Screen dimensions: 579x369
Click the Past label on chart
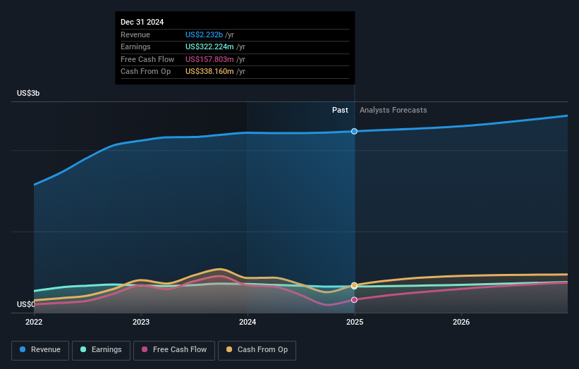(x=340, y=111)
